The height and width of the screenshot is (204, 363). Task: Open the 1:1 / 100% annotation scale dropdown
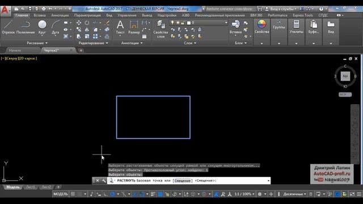(244, 194)
